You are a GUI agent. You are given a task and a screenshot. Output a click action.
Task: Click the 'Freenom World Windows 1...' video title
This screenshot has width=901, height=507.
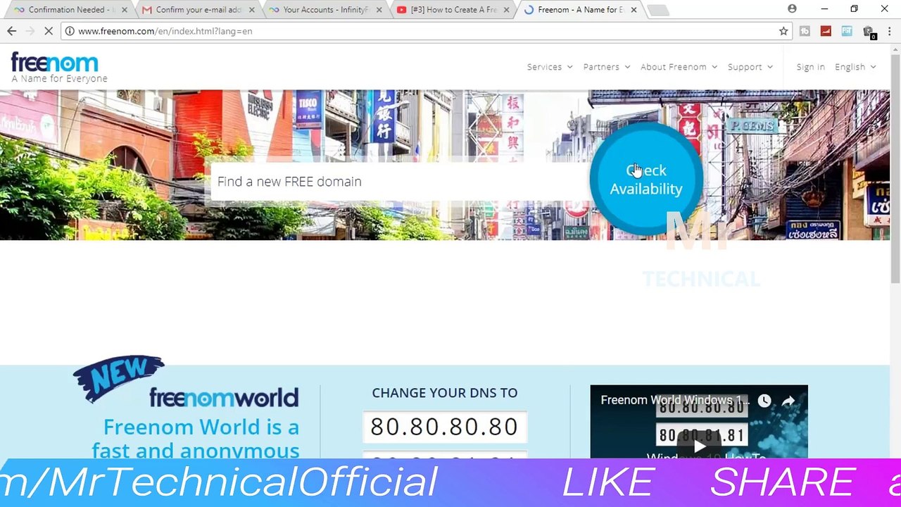[674, 400]
